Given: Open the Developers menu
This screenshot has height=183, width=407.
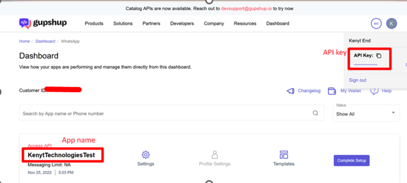Looking at the screenshot, I should (182, 23).
